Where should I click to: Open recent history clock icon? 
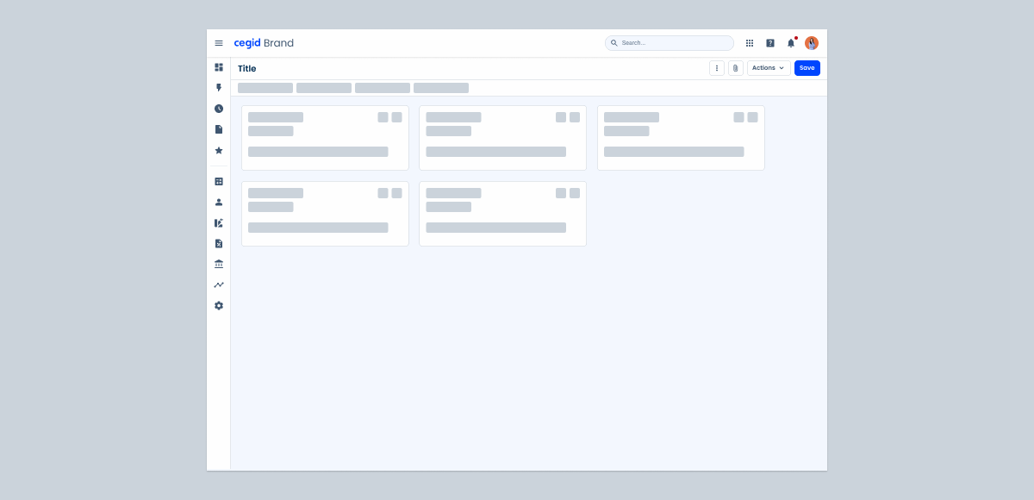(219, 109)
